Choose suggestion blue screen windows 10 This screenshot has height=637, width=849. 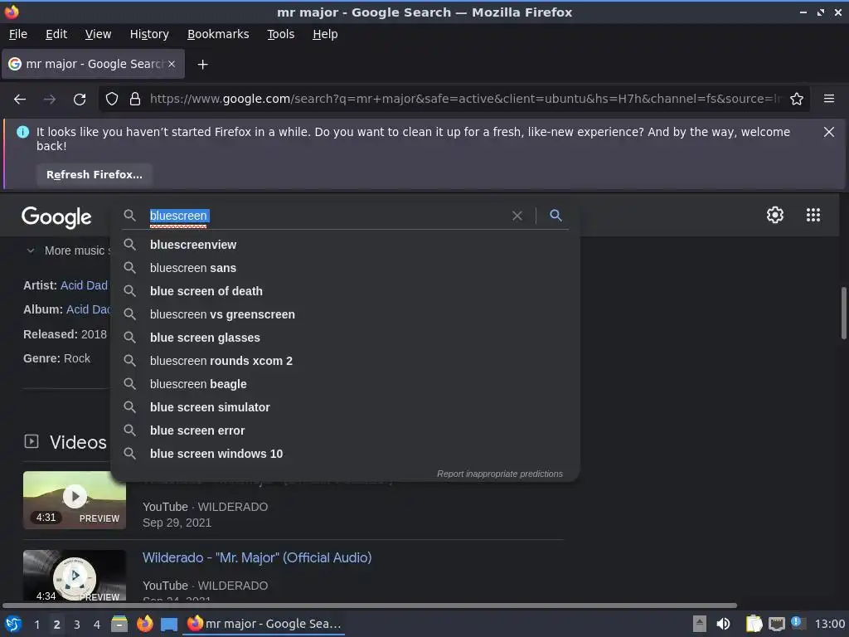(x=345, y=455)
